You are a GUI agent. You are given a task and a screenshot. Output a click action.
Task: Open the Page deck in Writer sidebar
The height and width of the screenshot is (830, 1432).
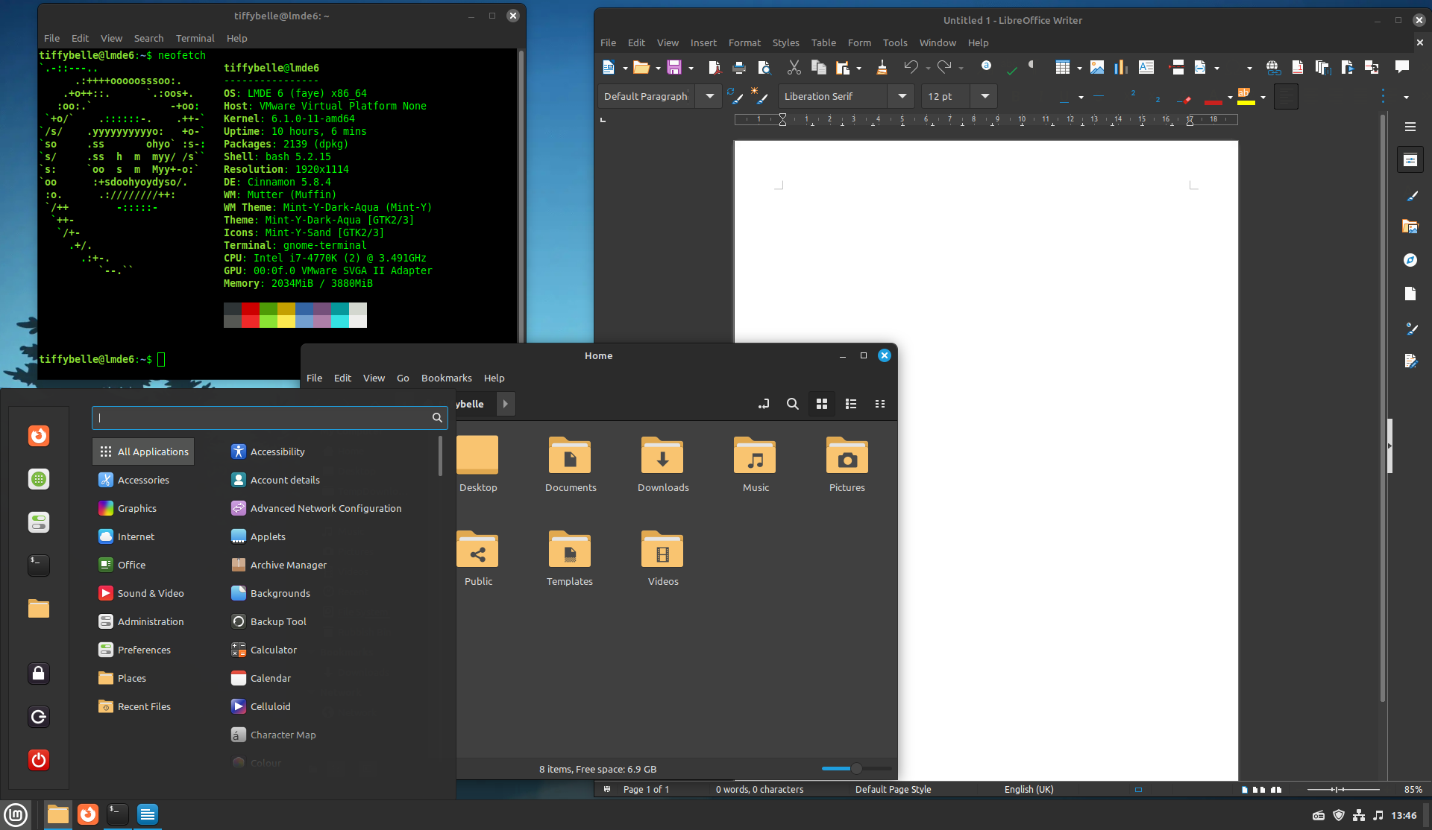[1410, 294]
